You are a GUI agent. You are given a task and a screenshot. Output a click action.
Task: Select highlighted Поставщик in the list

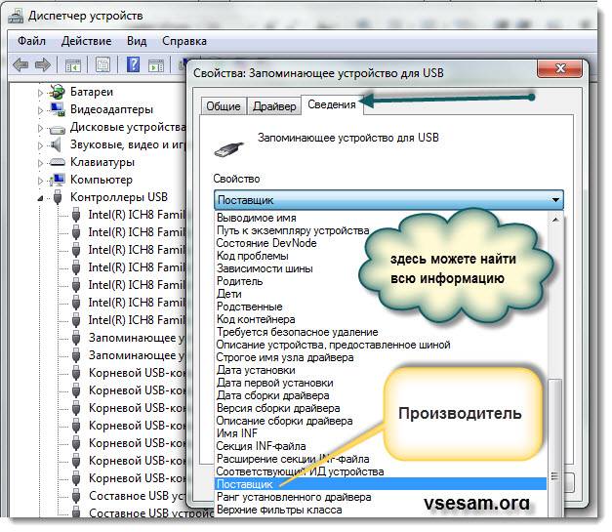(381, 484)
